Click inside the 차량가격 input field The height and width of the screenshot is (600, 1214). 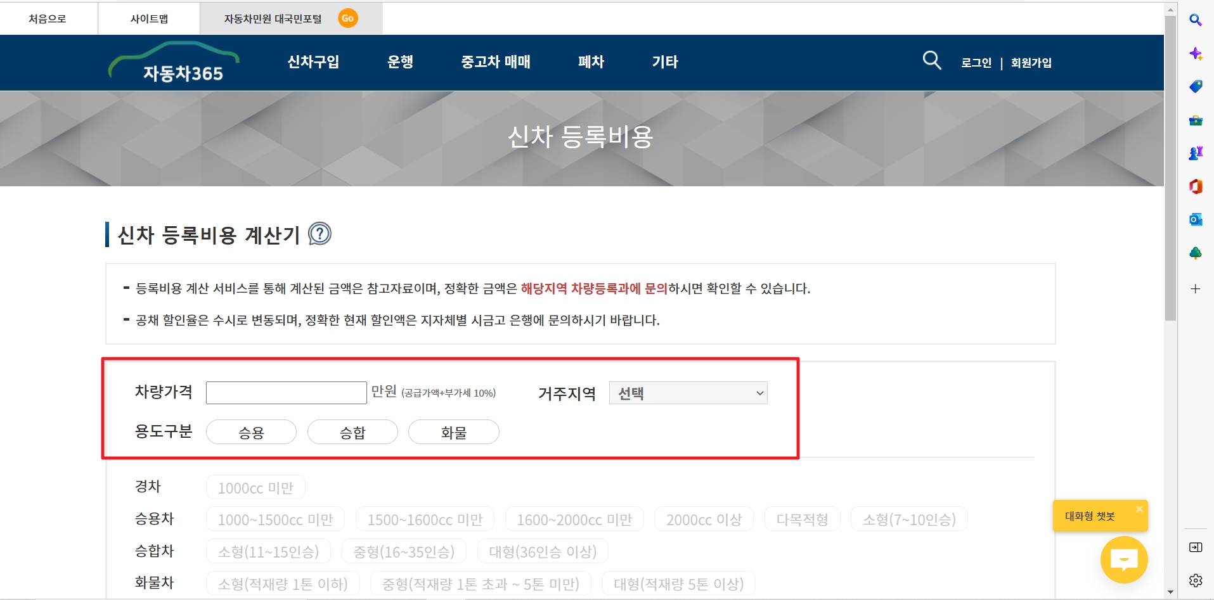point(286,393)
